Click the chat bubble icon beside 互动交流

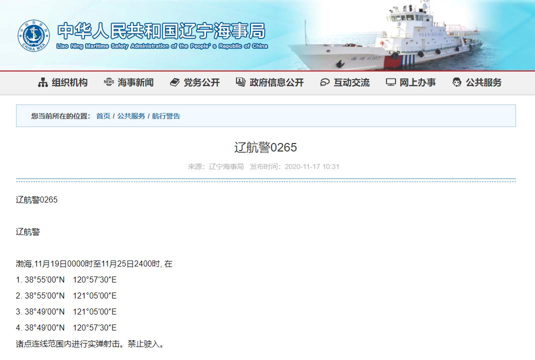(x=324, y=82)
